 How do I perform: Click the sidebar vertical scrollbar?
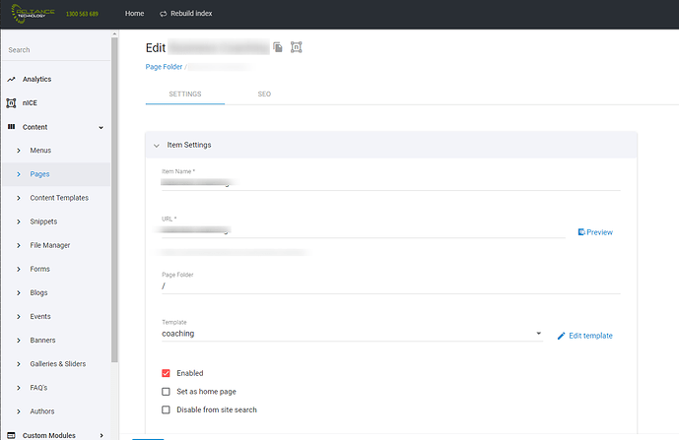point(114,199)
